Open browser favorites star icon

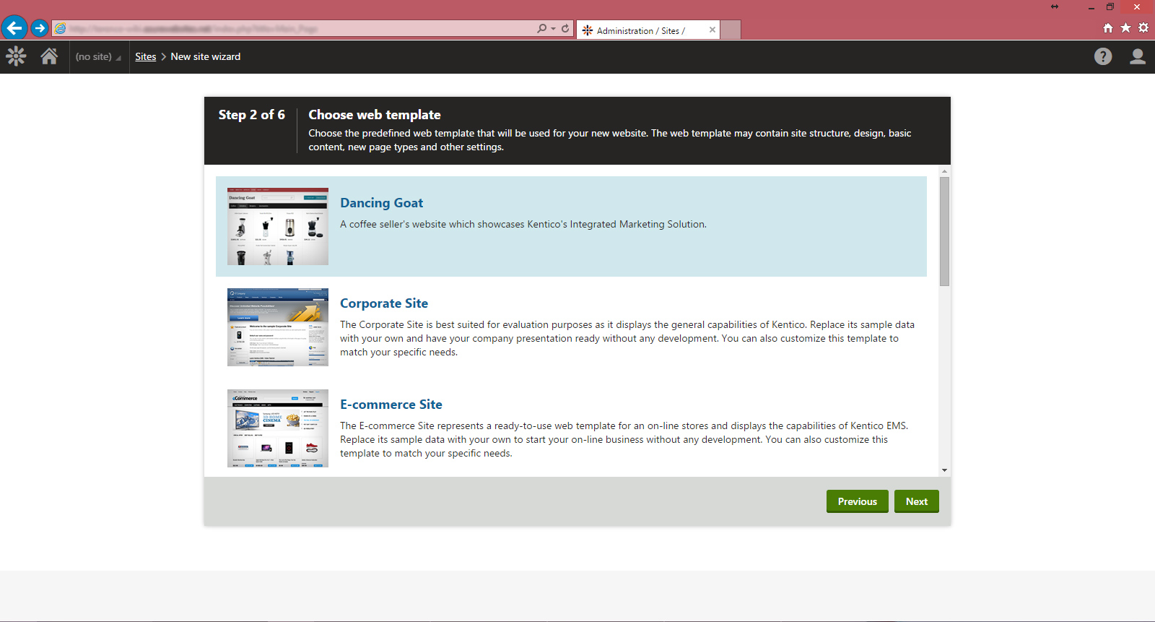[x=1125, y=27]
